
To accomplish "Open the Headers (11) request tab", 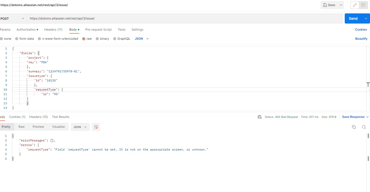I will tap(53, 30).
